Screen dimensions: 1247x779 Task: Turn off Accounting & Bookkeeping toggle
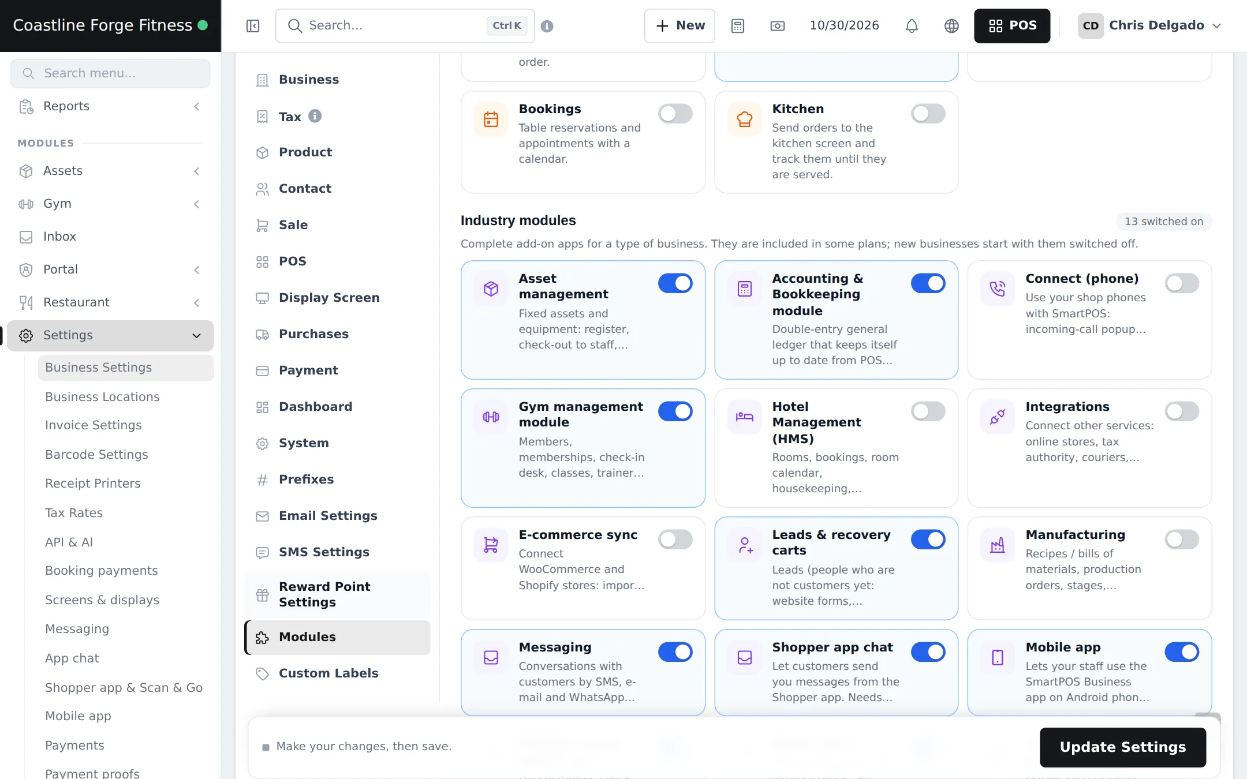pos(928,283)
